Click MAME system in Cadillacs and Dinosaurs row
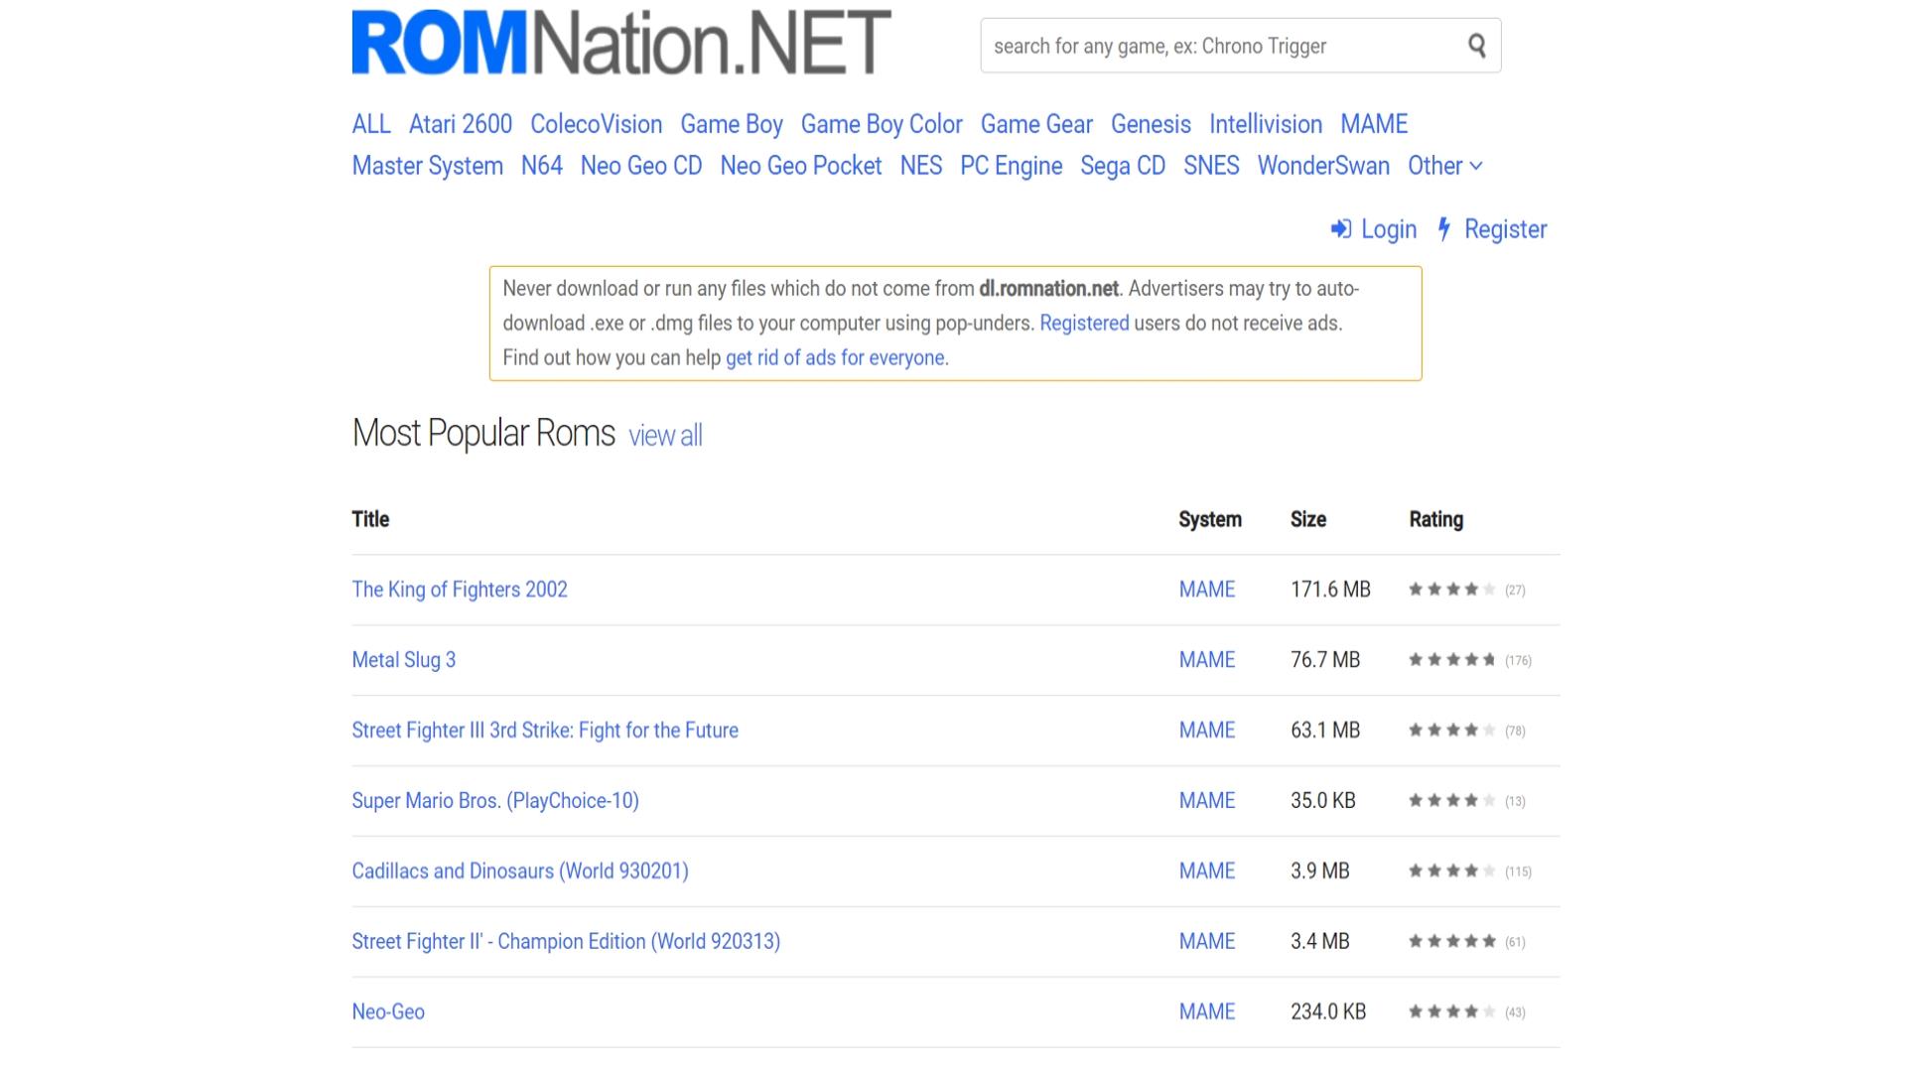Image resolution: width=1906 pixels, height=1072 pixels. pyautogui.click(x=1206, y=871)
